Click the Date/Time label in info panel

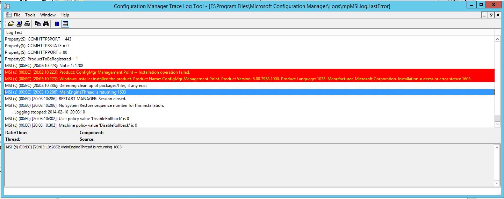tap(16, 133)
